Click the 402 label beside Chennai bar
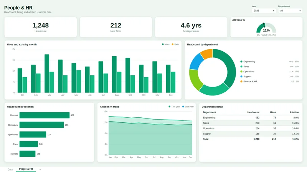 72,115
